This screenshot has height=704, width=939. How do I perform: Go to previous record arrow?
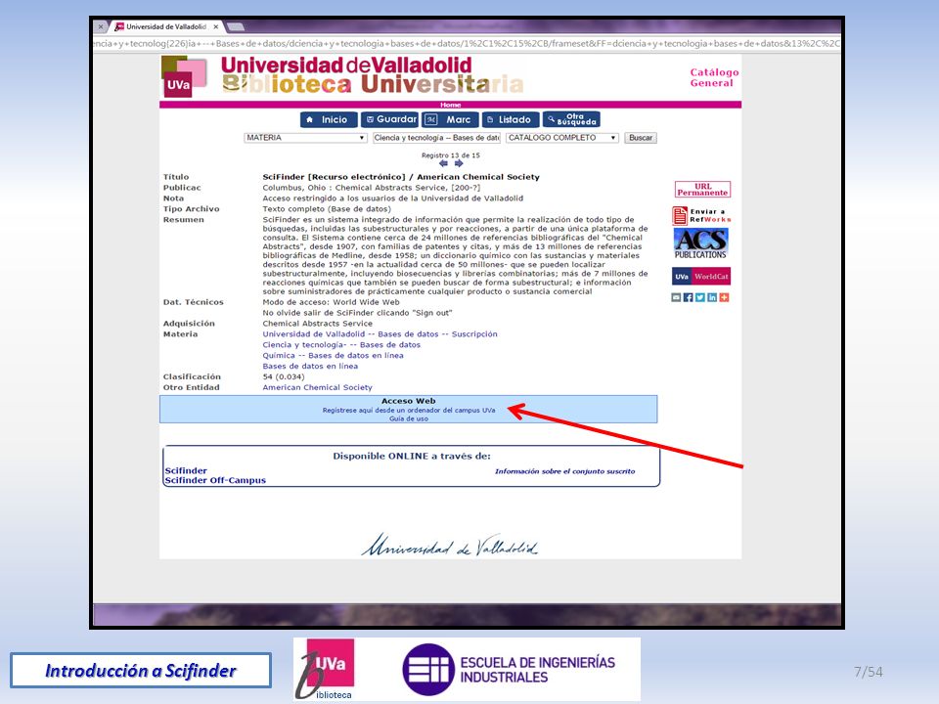point(443,163)
